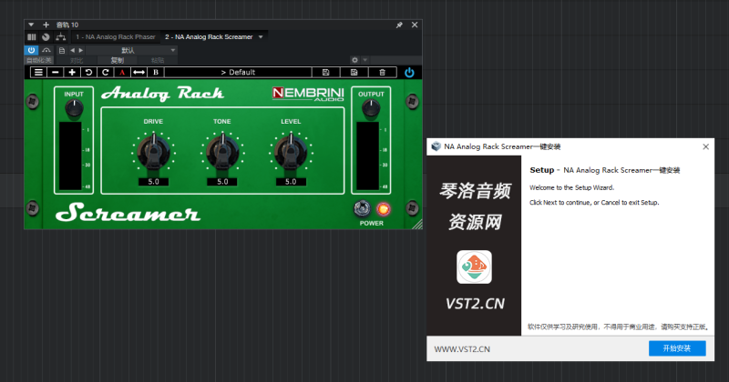729x382 pixels.
Task: Click the 自动化:关 automation button
Action: [39, 60]
